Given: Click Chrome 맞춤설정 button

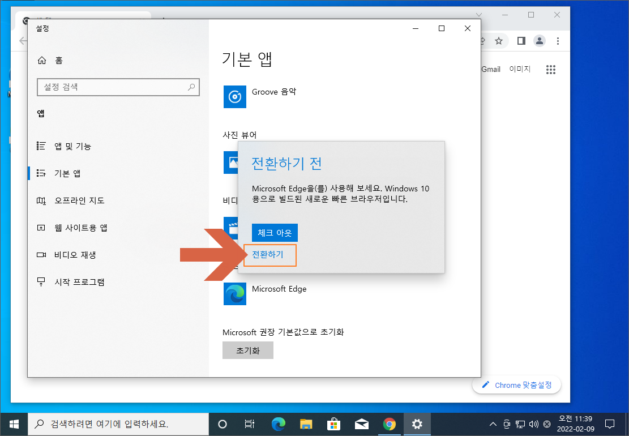Looking at the screenshot, I should tap(517, 385).
